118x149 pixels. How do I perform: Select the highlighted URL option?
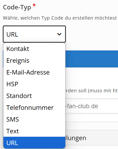(34, 143)
